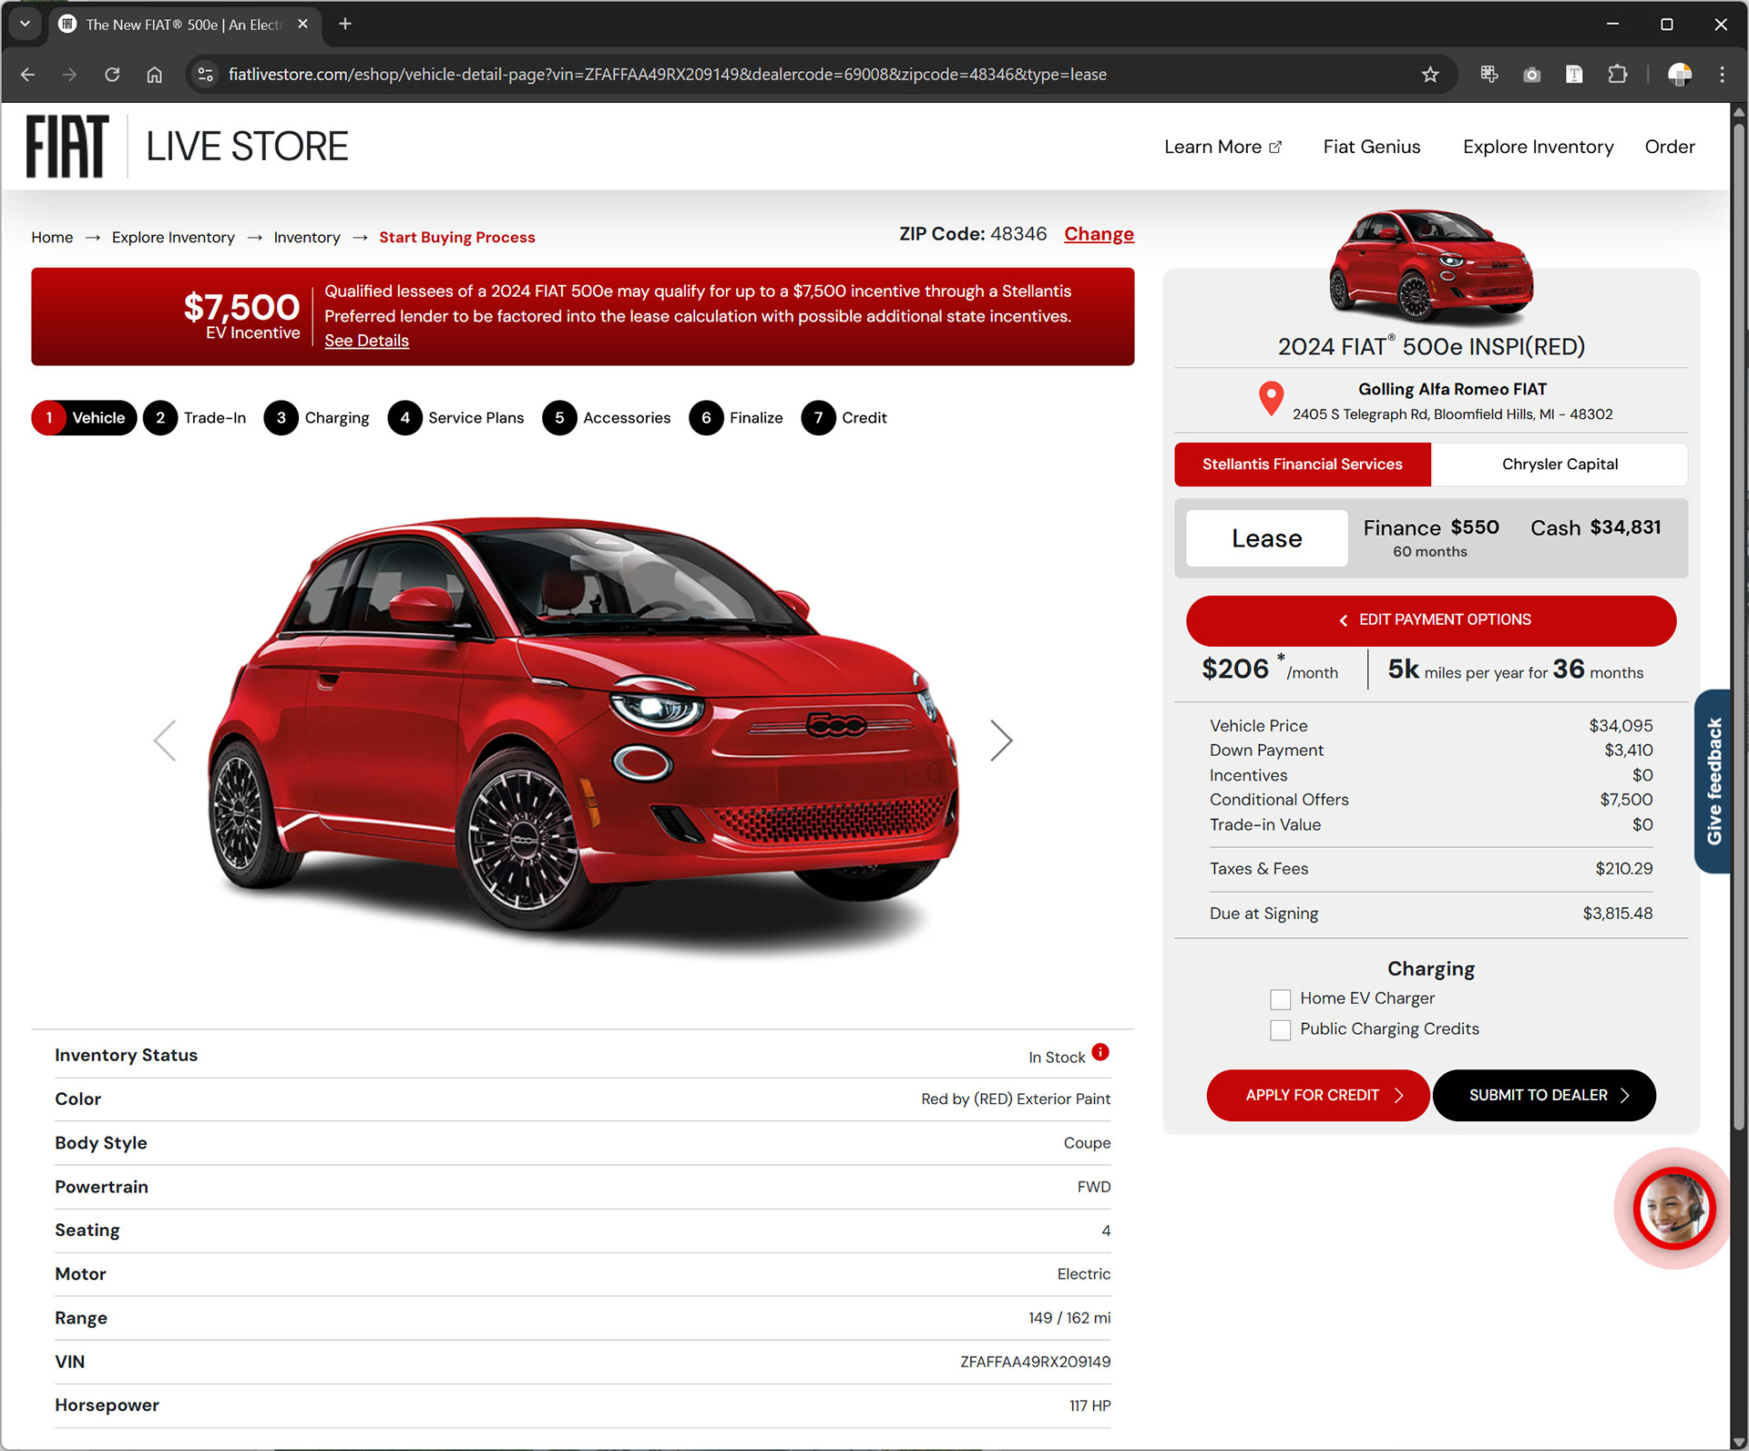Open the Give feedback side tab
Image resolution: width=1749 pixels, height=1451 pixels.
[x=1713, y=781]
